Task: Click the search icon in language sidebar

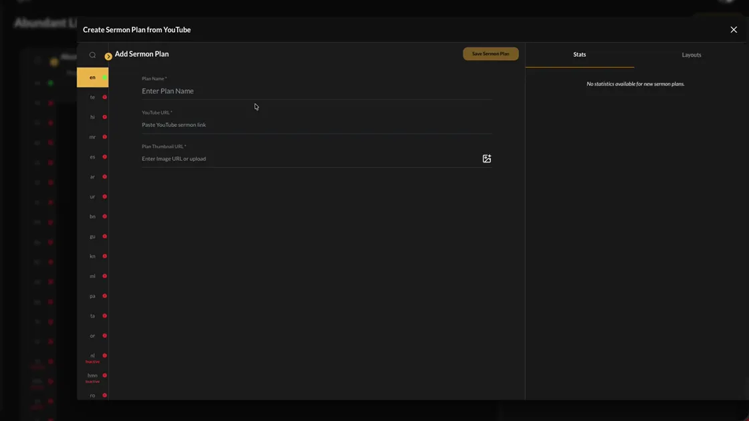Action: 92,55
